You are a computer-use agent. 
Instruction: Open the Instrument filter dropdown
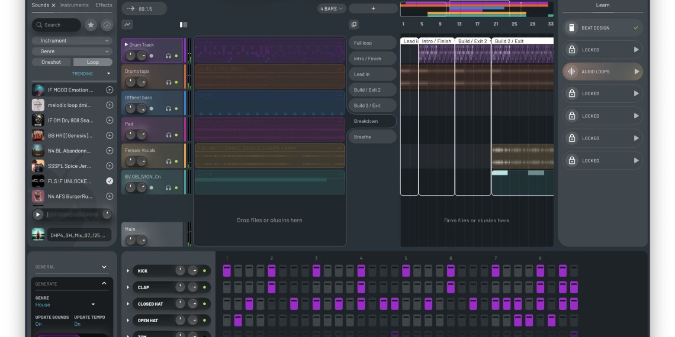[72, 41]
